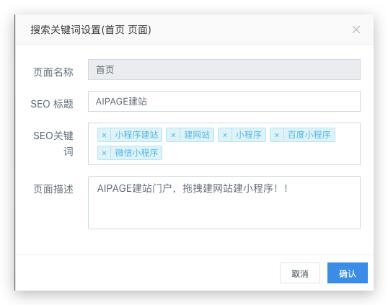Click the 页面描述 field label
Screen dimensions: 388x305
pyautogui.click(x=53, y=189)
